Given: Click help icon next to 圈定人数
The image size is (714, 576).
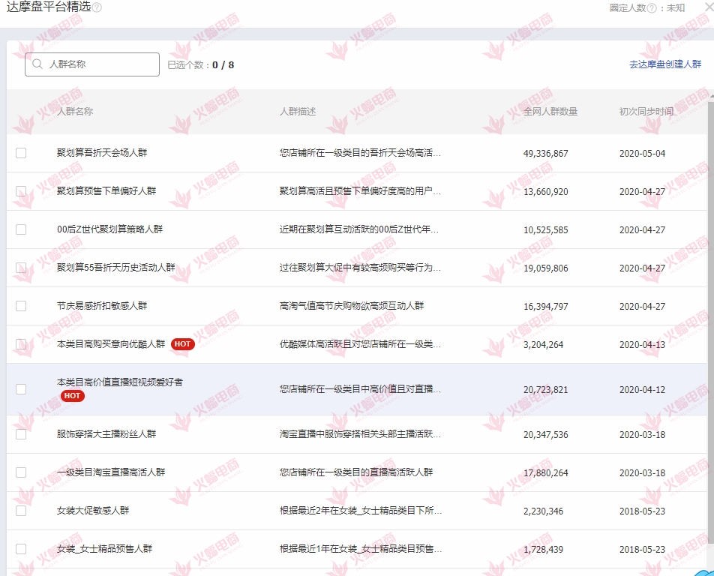Looking at the screenshot, I should [x=652, y=7].
